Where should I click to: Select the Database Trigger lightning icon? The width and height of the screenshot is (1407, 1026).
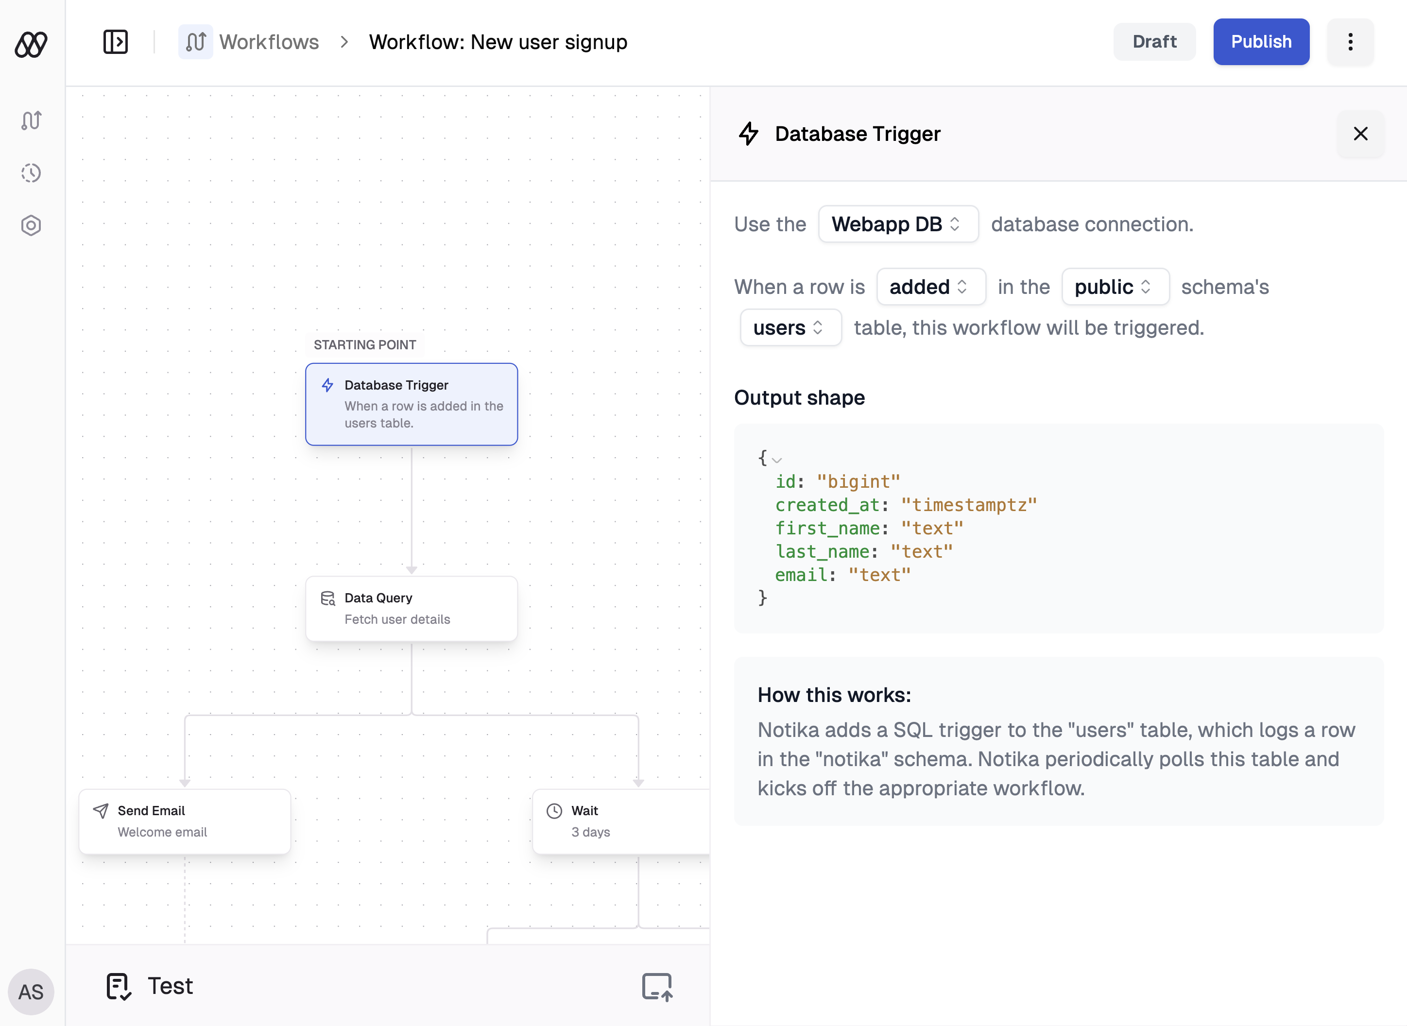click(327, 385)
